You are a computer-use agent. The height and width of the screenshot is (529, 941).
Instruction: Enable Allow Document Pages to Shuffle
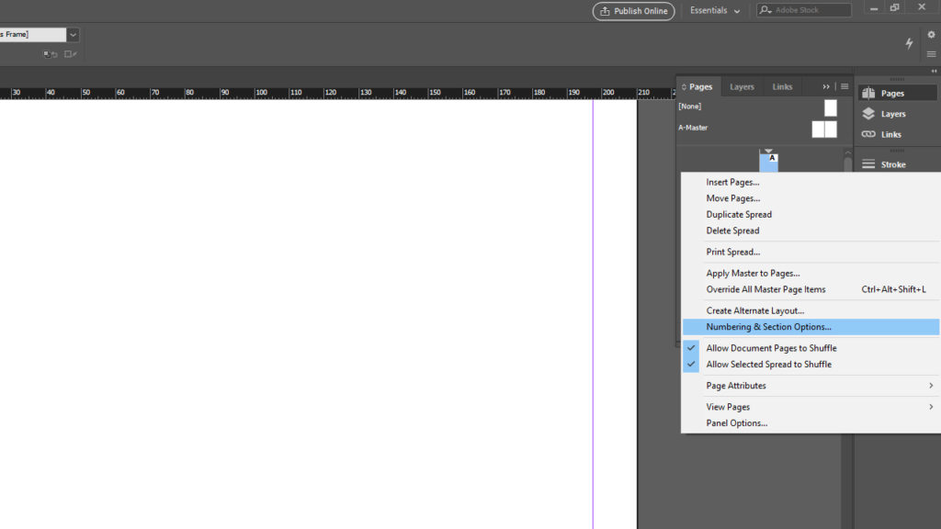coord(770,347)
